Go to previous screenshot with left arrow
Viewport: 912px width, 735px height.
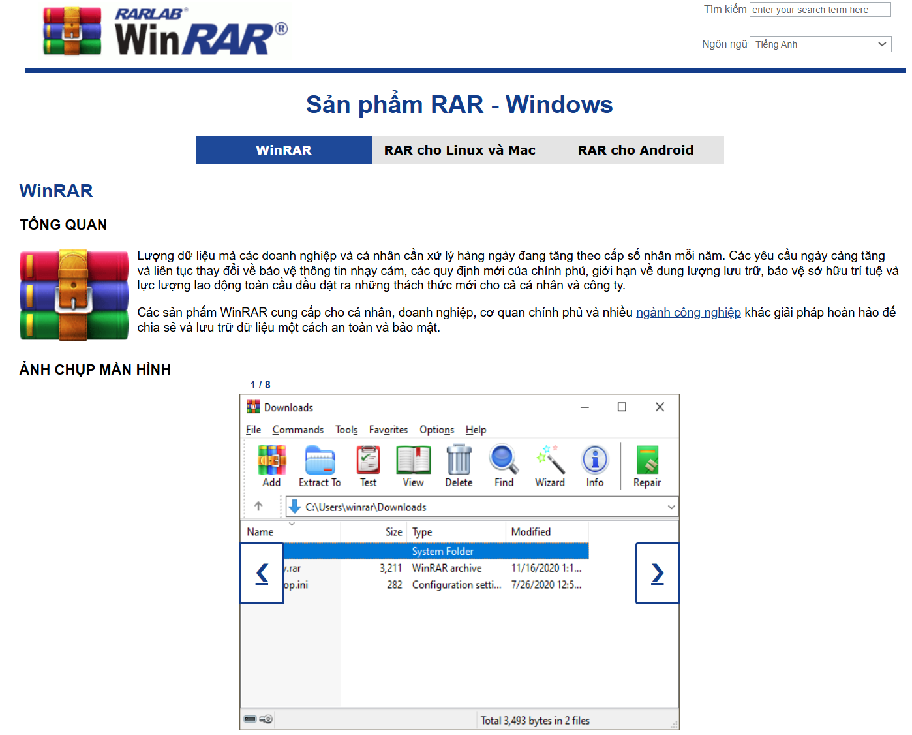click(262, 574)
